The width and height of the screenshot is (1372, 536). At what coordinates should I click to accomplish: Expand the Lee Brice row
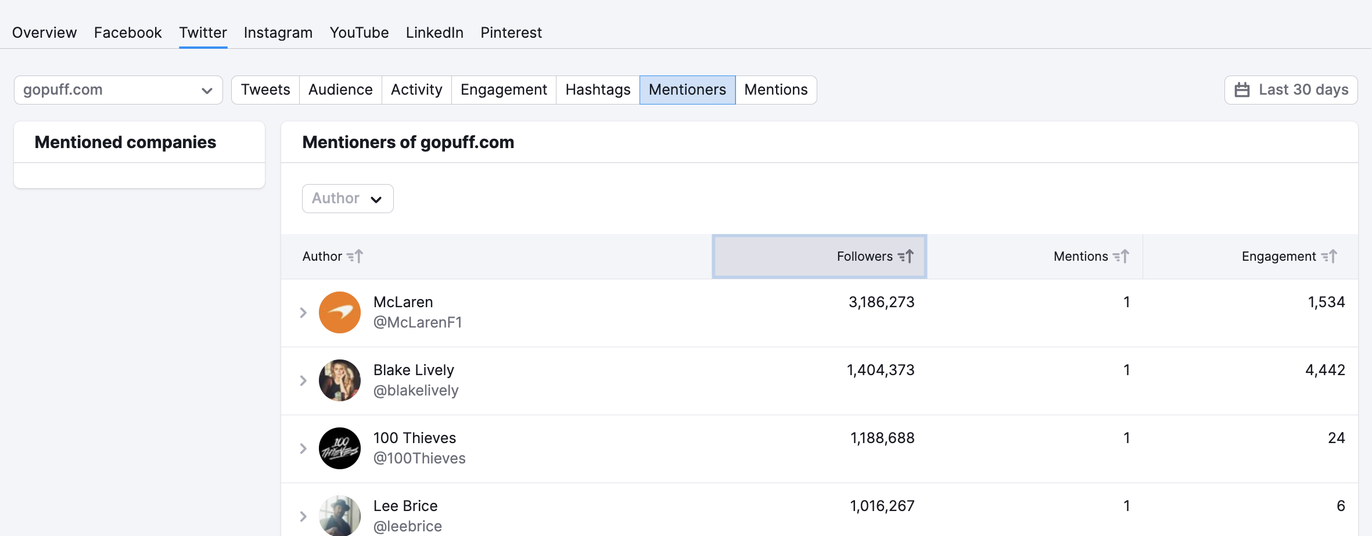click(x=303, y=516)
